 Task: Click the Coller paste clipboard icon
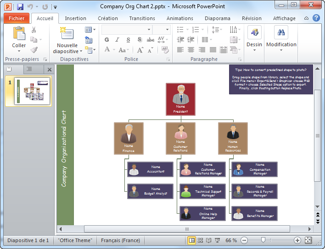click(x=19, y=33)
